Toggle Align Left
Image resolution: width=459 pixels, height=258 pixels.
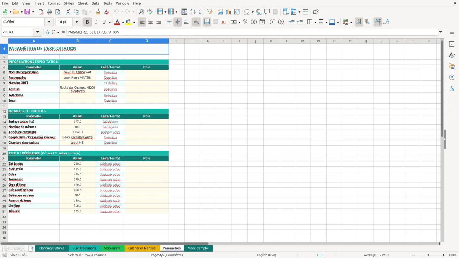point(142,22)
